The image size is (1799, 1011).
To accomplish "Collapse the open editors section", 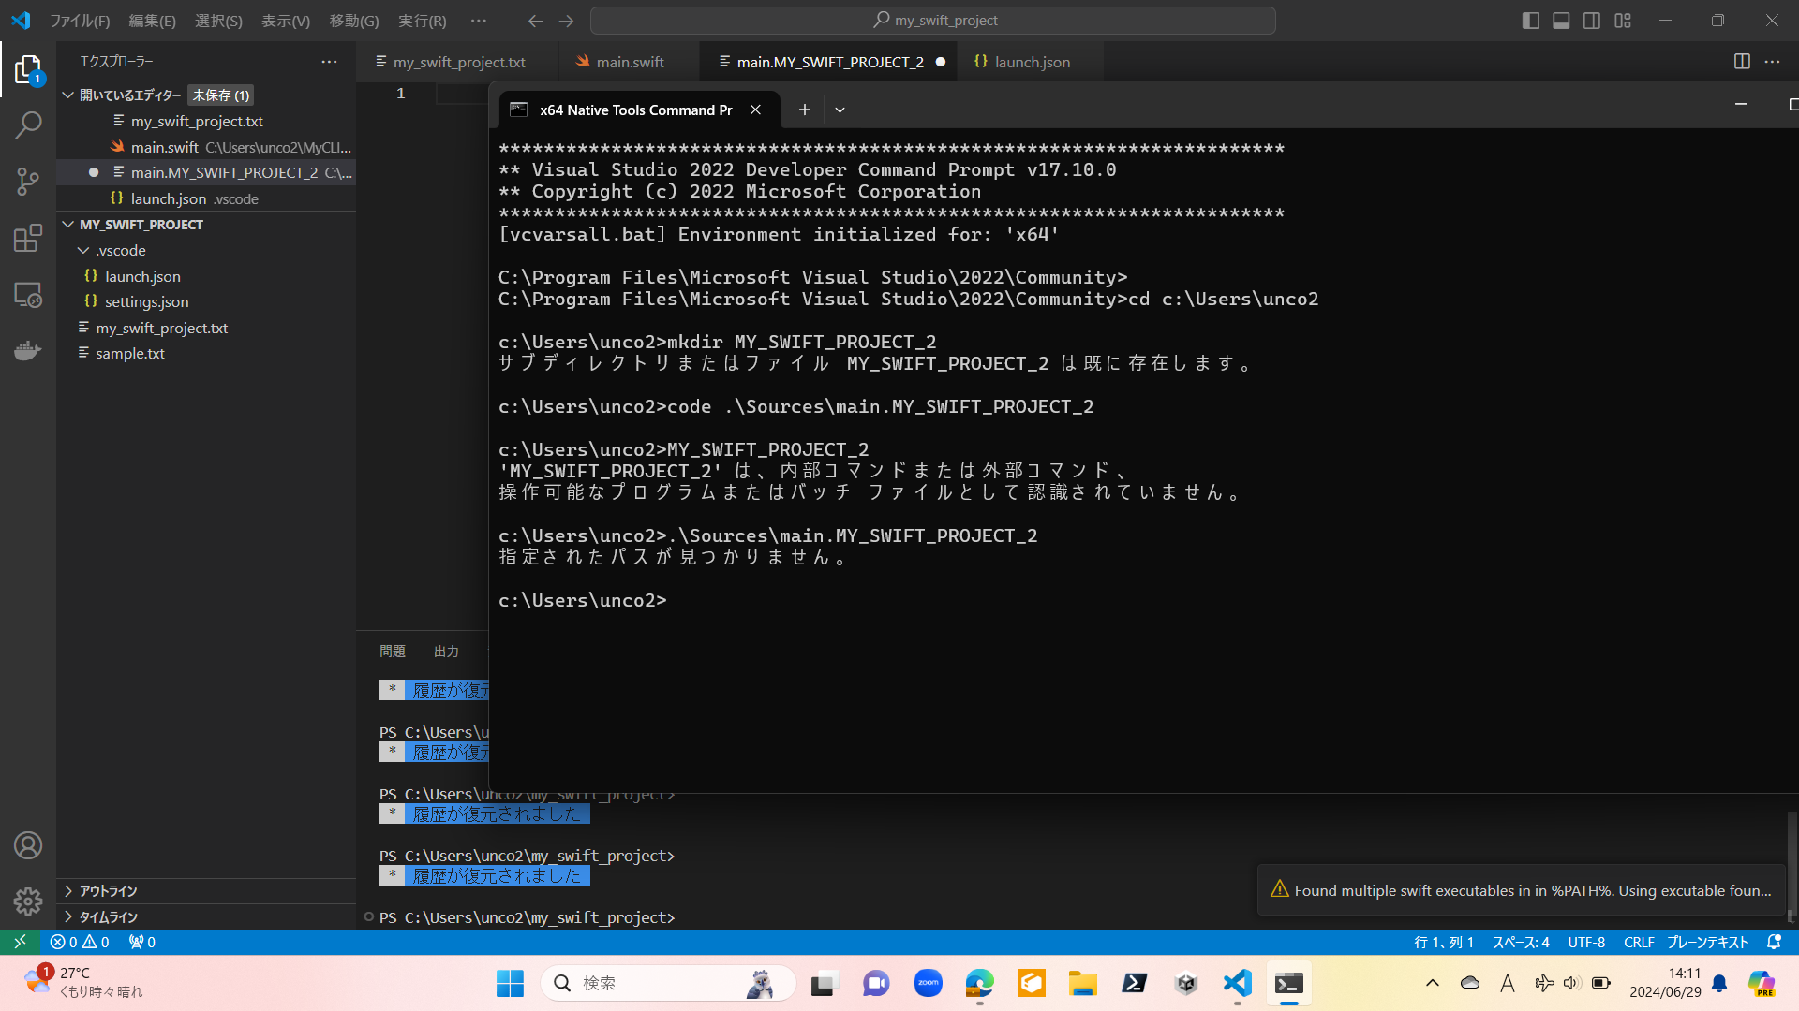I will click(x=68, y=95).
